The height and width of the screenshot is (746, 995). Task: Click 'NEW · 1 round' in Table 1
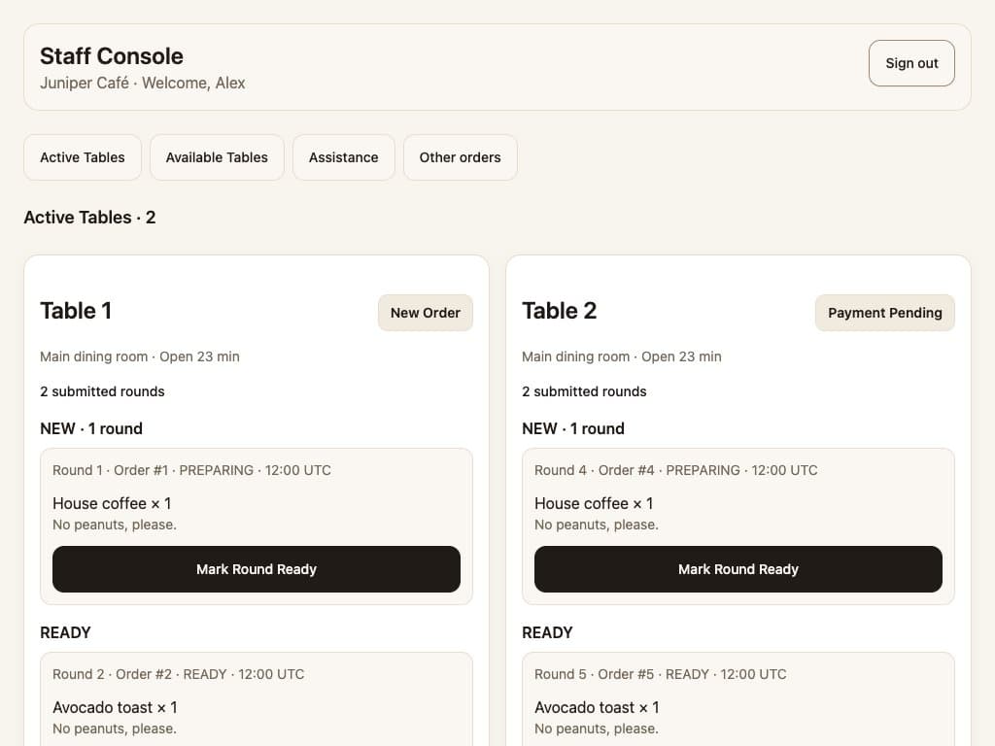click(91, 428)
